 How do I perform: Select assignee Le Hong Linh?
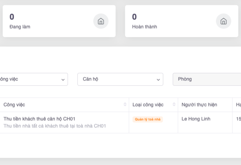coord(196,119)
